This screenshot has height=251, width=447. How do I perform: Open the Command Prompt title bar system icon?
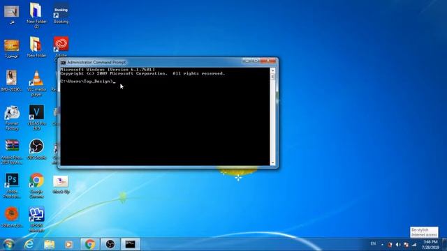pyautogui.click(x=63, y=62)
